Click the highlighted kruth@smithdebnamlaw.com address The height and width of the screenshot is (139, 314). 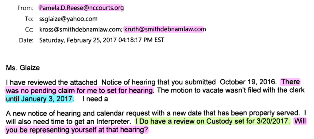(x=165, y=29)
